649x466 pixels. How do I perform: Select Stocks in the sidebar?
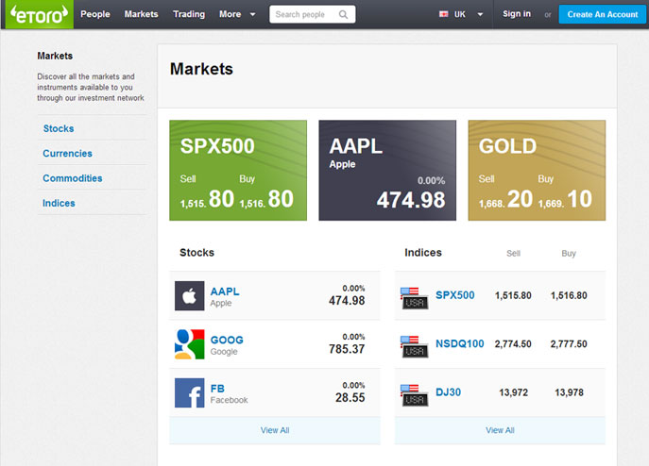(59, 128)
